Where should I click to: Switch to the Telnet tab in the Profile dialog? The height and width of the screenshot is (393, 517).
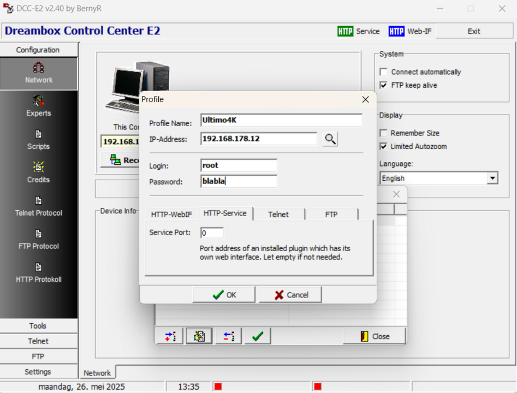tap(278, 214)
